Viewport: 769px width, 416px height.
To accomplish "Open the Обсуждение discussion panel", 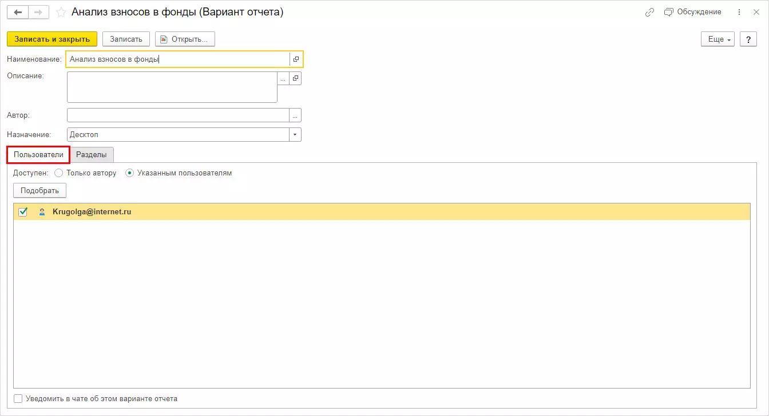I will 693,12.
